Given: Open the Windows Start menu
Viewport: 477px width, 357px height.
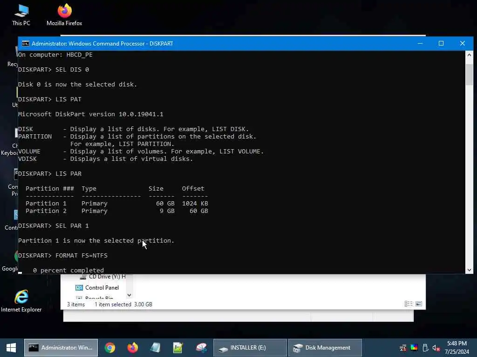Looking at the screenshot, I should (11, 348).
